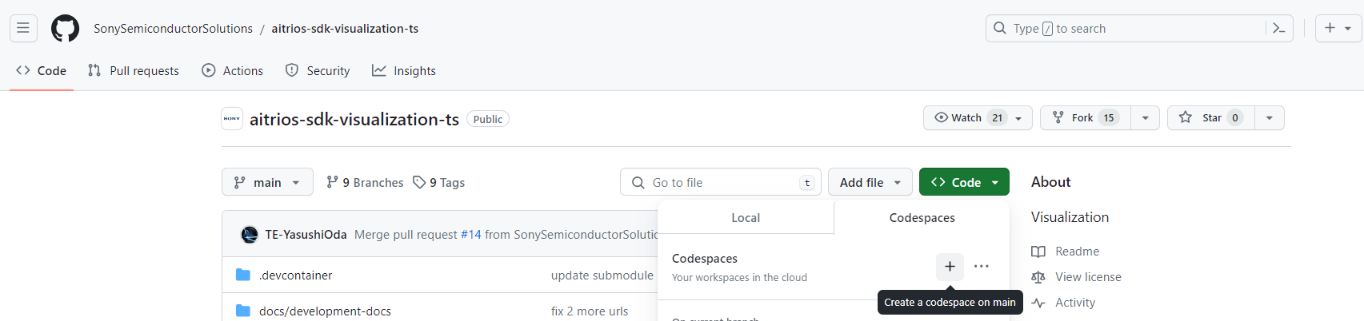The image size is (1364, 321).
Task: Expand the star lists dropdown arrow
Action: point(1269,118)
